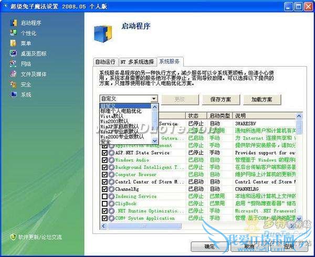Check the Indexing Service checkbox
315x257 pixels.
point(104,196)
